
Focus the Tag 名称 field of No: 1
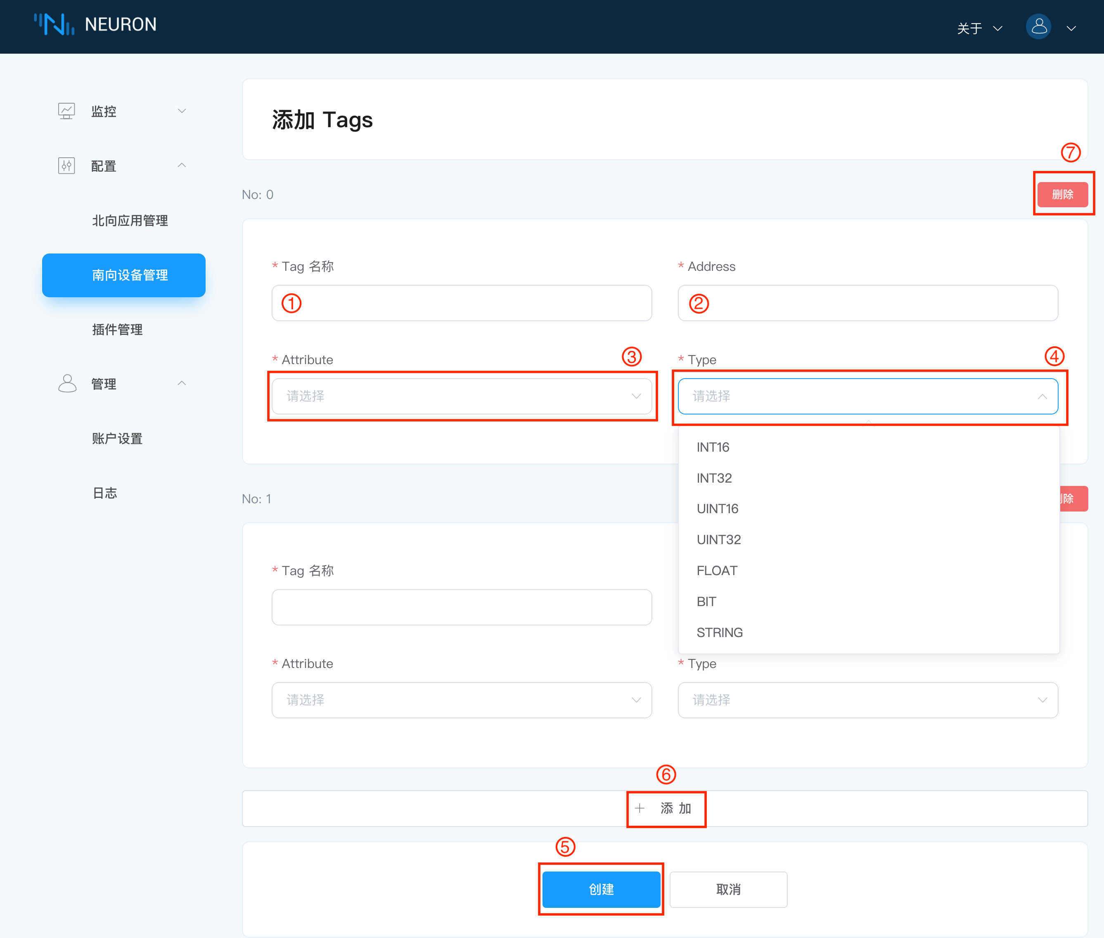tap(462, 607)
